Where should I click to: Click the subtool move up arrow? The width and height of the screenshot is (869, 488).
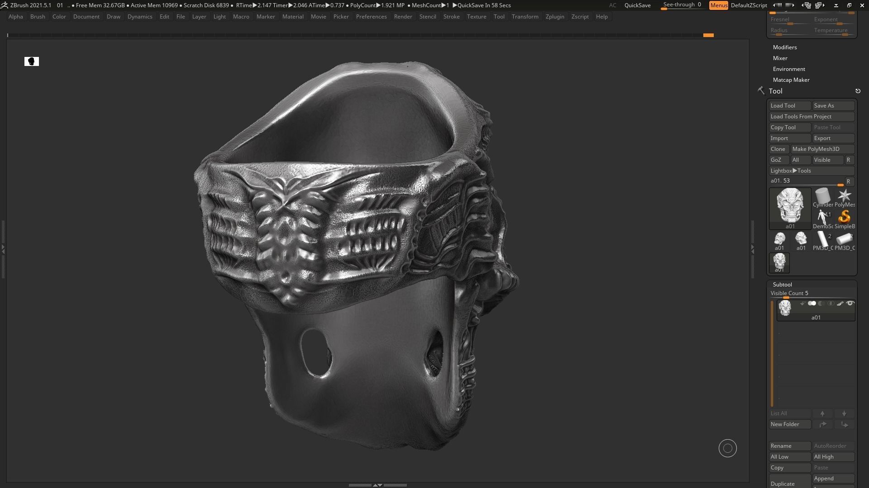point(822,413)
